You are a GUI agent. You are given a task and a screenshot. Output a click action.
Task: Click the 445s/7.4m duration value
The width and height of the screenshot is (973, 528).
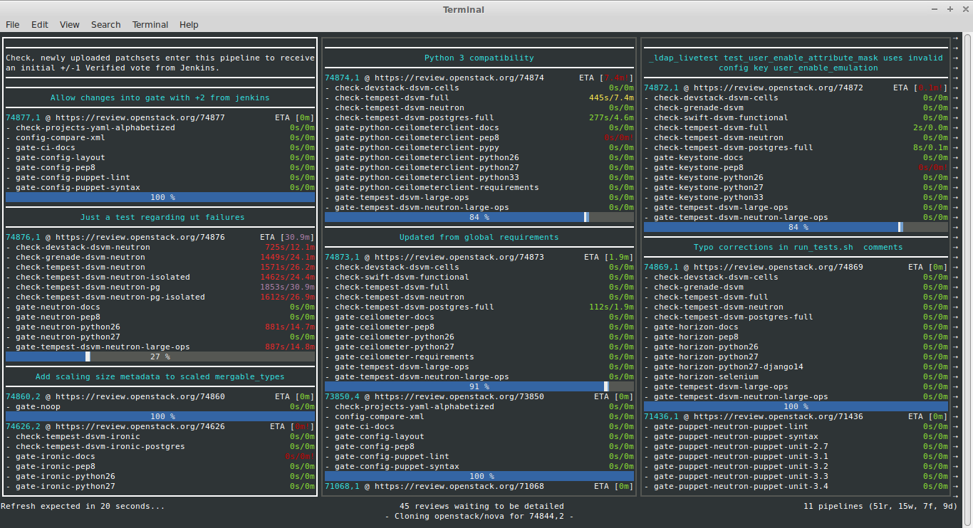pos(611,97)
